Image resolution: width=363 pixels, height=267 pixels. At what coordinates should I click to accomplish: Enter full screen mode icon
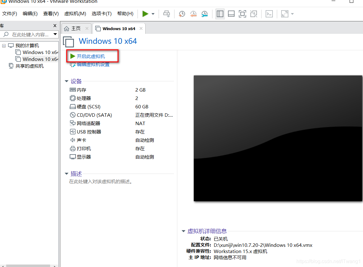(x=242, y=14)
